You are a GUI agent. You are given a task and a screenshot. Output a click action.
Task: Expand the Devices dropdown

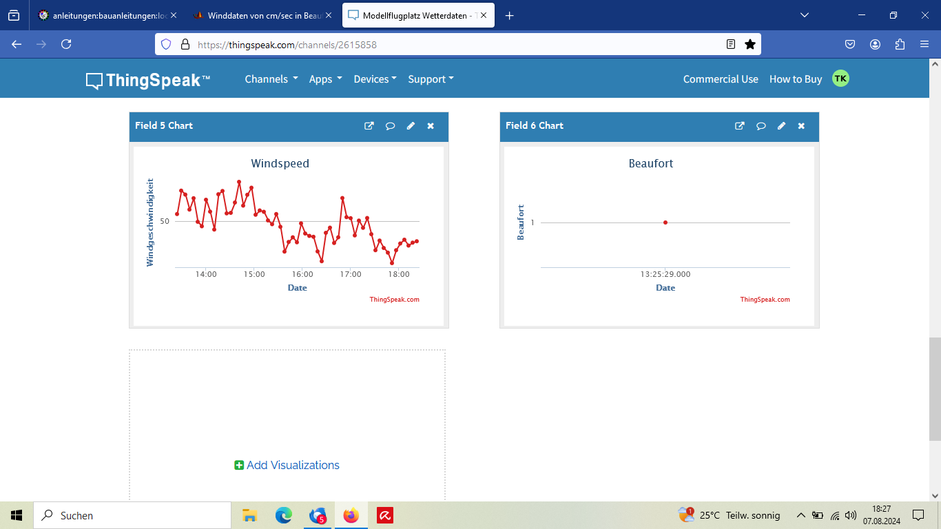tap(375, 79)
